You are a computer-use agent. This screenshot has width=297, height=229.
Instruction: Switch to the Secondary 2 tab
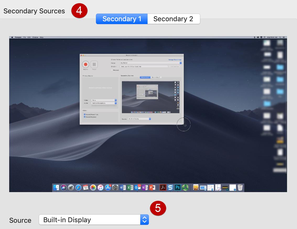(x=174, y=19)
